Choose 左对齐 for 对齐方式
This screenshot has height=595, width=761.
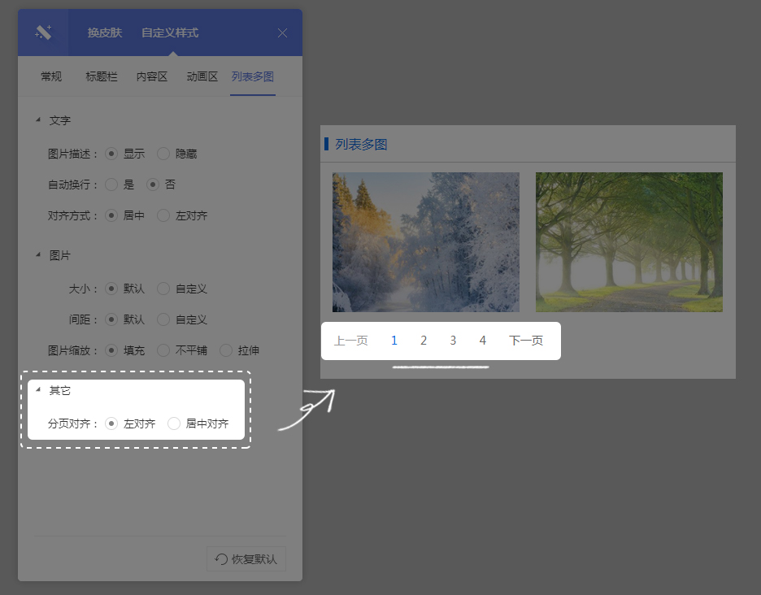[x=163, y=215]
